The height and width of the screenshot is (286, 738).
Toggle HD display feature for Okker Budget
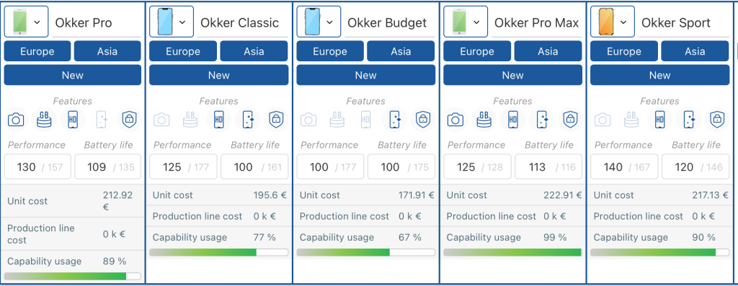pos(365,120)
